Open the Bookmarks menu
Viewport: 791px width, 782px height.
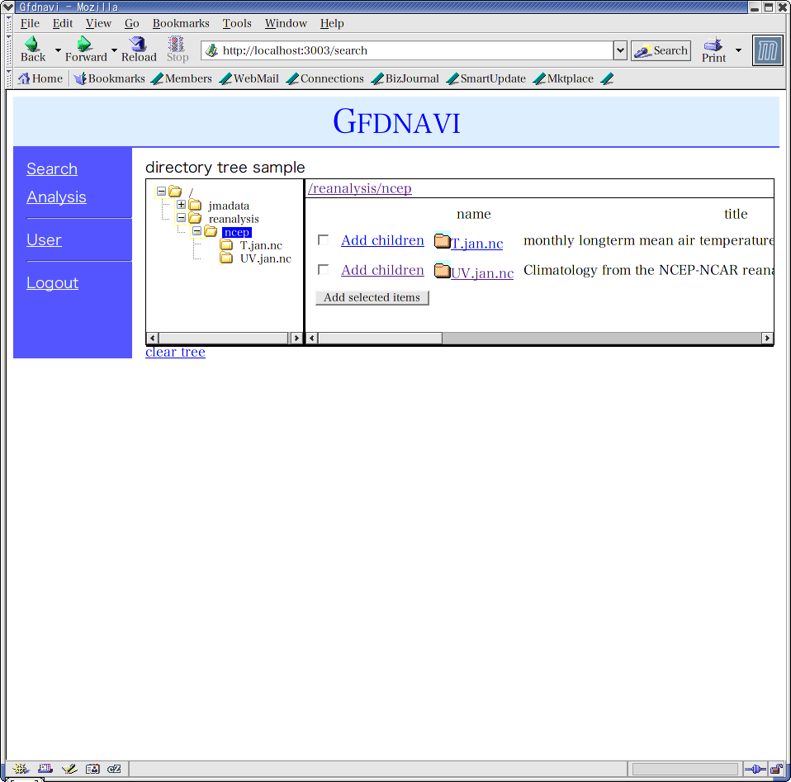181,23
